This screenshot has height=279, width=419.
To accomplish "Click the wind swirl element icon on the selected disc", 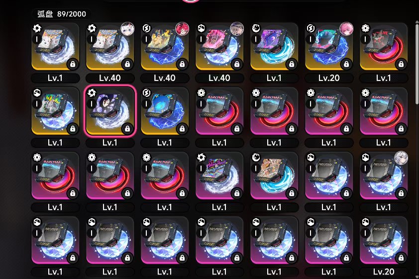I will 92,93.
